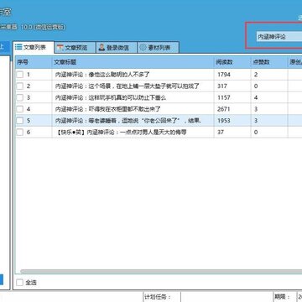Click read count 1157
This screenshot has width=302, height=302.
coord(224,97)
